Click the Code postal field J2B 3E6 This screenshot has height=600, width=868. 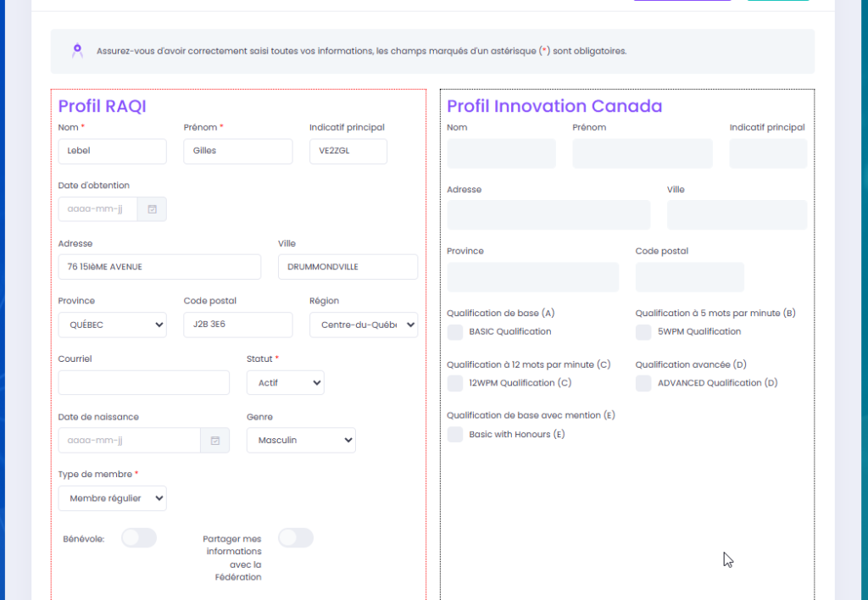(x=237, y=325)
